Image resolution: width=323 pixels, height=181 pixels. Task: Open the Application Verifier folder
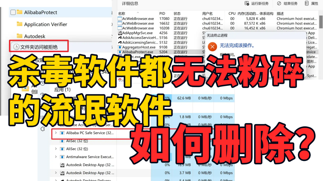pos(45,24)
